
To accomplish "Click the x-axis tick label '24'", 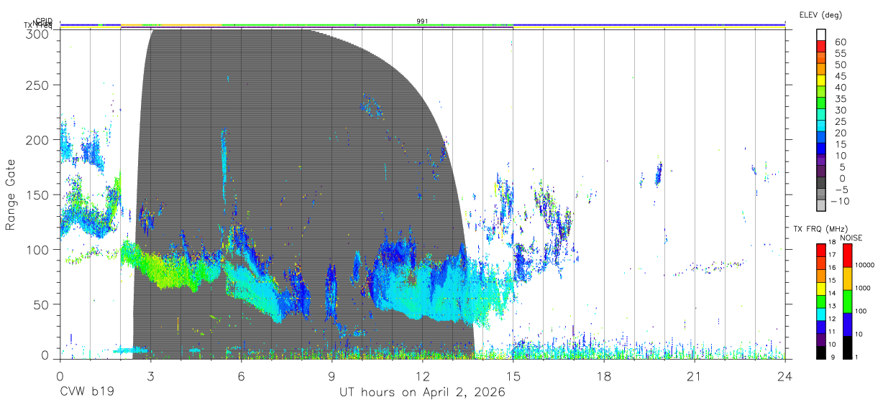I will [785, 376].
